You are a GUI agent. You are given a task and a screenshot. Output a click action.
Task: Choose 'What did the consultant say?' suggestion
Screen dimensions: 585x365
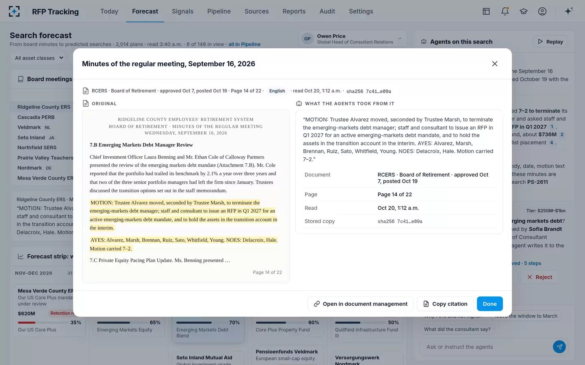pyautogui.click(x=457, y=329)
